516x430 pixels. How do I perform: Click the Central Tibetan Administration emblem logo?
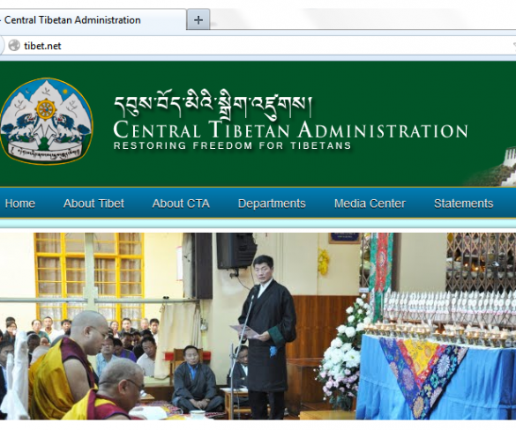click(x=46, y=121)
